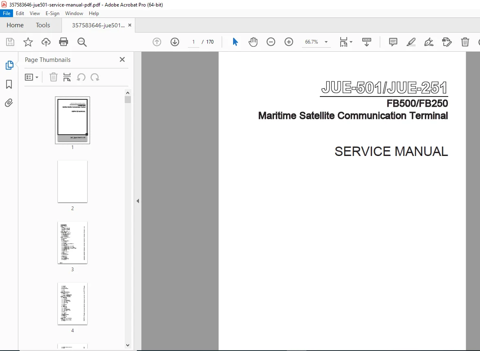Delete selected page in thumbnails panel
The width and height of the screenshot is (480, 351).
[53, 77]
